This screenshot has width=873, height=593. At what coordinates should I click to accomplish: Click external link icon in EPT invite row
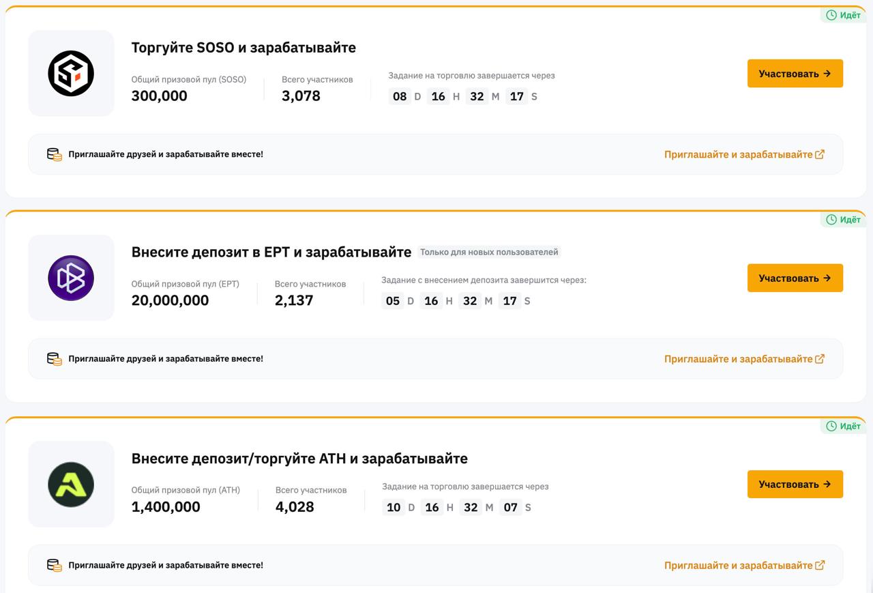(x=820, y=359)
